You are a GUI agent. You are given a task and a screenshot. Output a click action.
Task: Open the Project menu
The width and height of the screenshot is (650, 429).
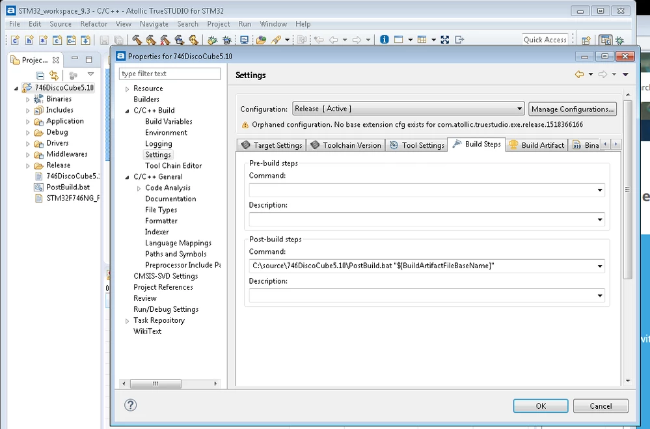tap(219, 24)
